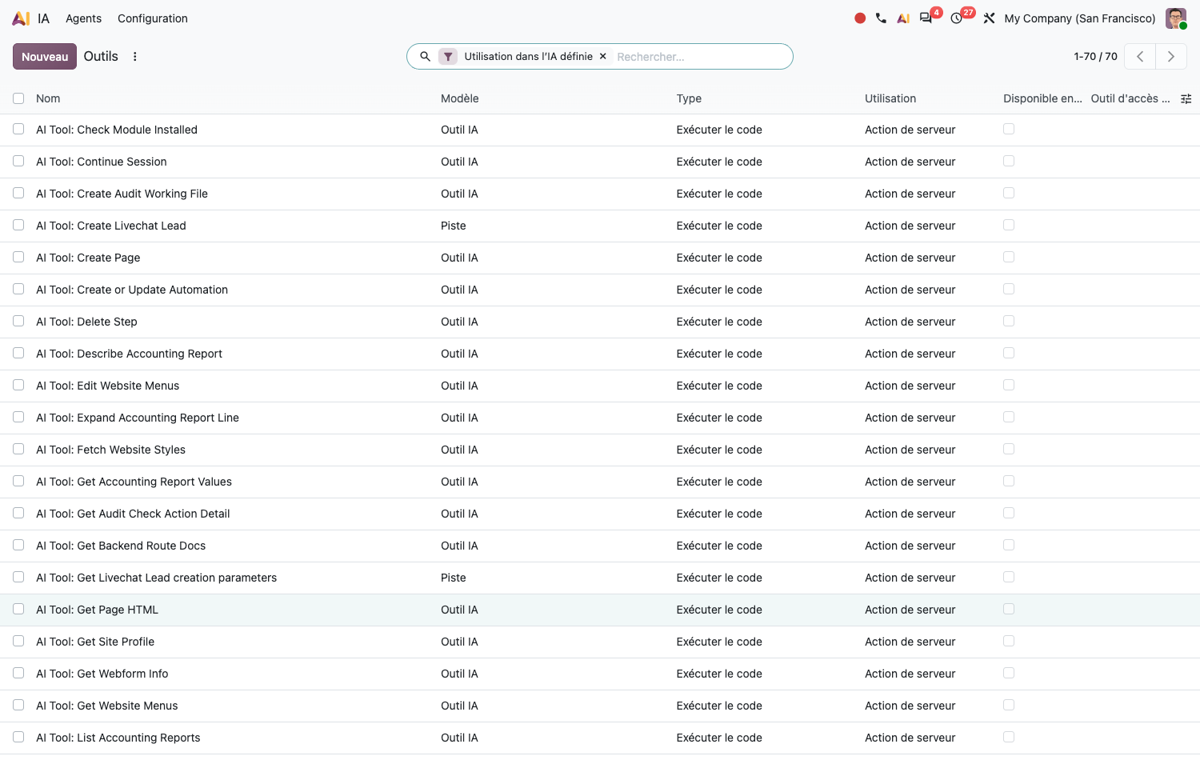Check the row 'AI Tool: List Accounting Reports'
The width and height of the screenshot is (1200, 760).
[18, 737]
